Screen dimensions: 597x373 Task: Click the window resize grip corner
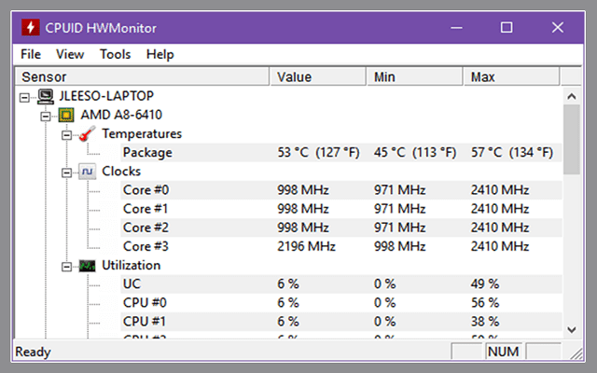click(576, 353)
